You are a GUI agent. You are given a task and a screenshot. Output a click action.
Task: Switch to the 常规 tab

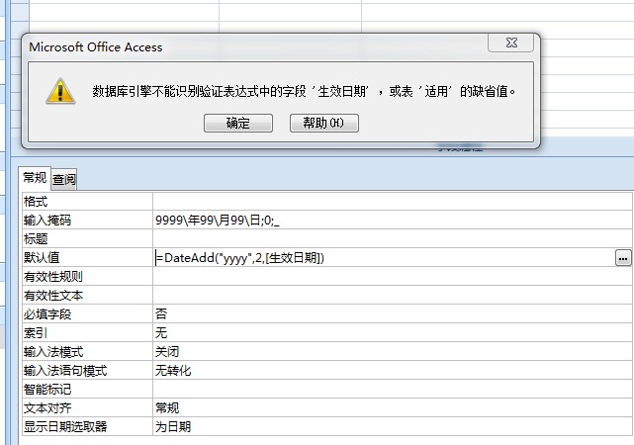point(35,177)
